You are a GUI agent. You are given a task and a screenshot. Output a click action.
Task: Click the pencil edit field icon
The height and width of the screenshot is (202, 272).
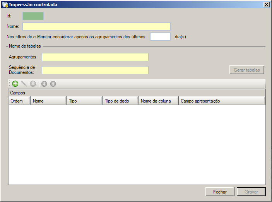coord(24,84)
